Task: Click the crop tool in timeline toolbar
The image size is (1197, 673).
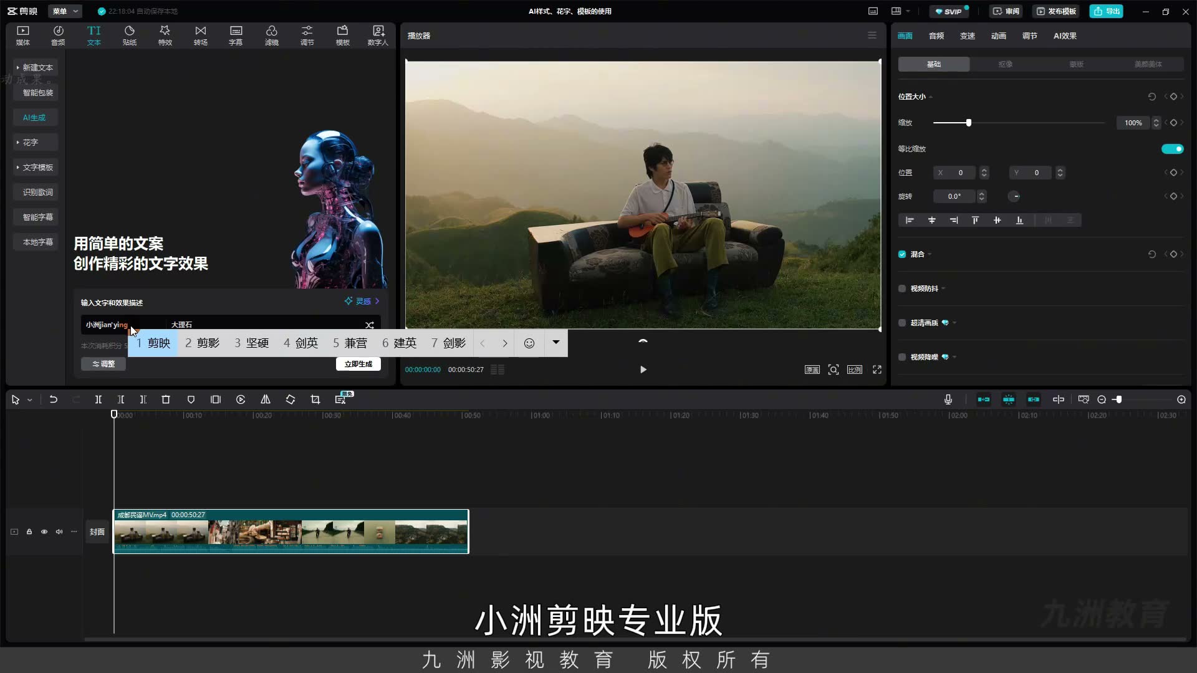Action: pyautogui.click(x=315, y=399)
